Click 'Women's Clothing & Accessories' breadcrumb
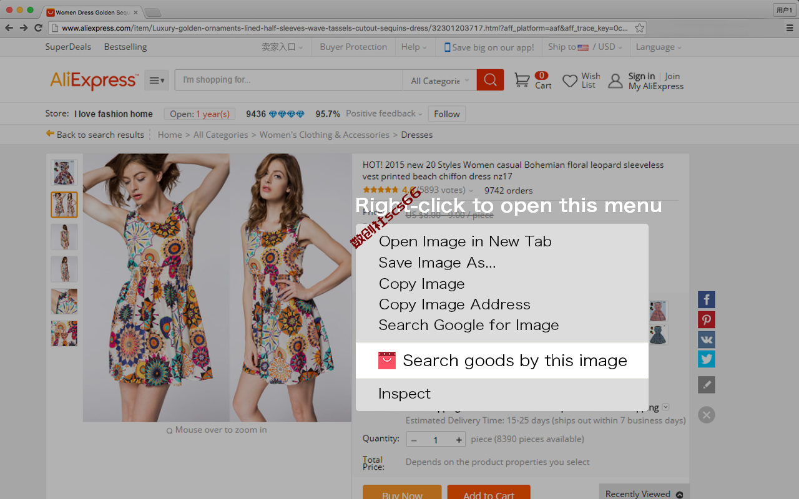 point(324,135)
